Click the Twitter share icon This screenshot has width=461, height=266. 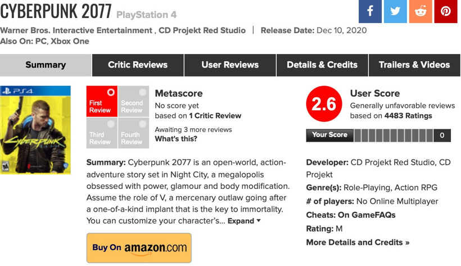click(x=395, y=11)
